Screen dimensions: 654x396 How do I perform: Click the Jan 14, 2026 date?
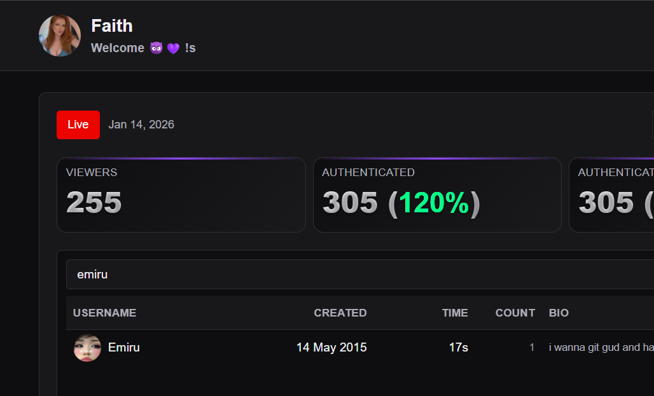click(x=141, y=125)
